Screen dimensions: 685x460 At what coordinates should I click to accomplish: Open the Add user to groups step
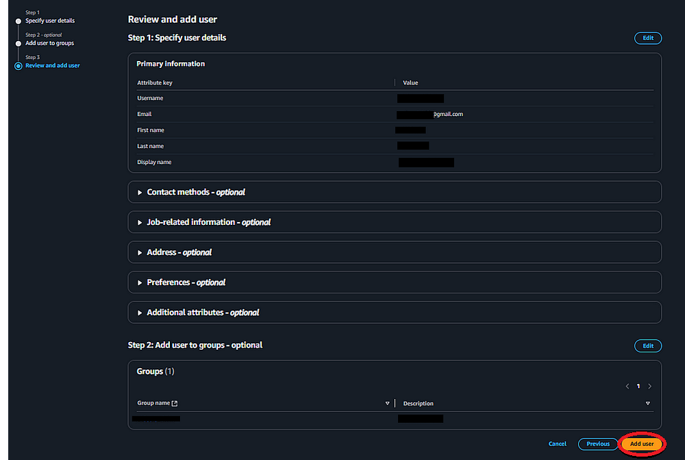coord(49,43)
